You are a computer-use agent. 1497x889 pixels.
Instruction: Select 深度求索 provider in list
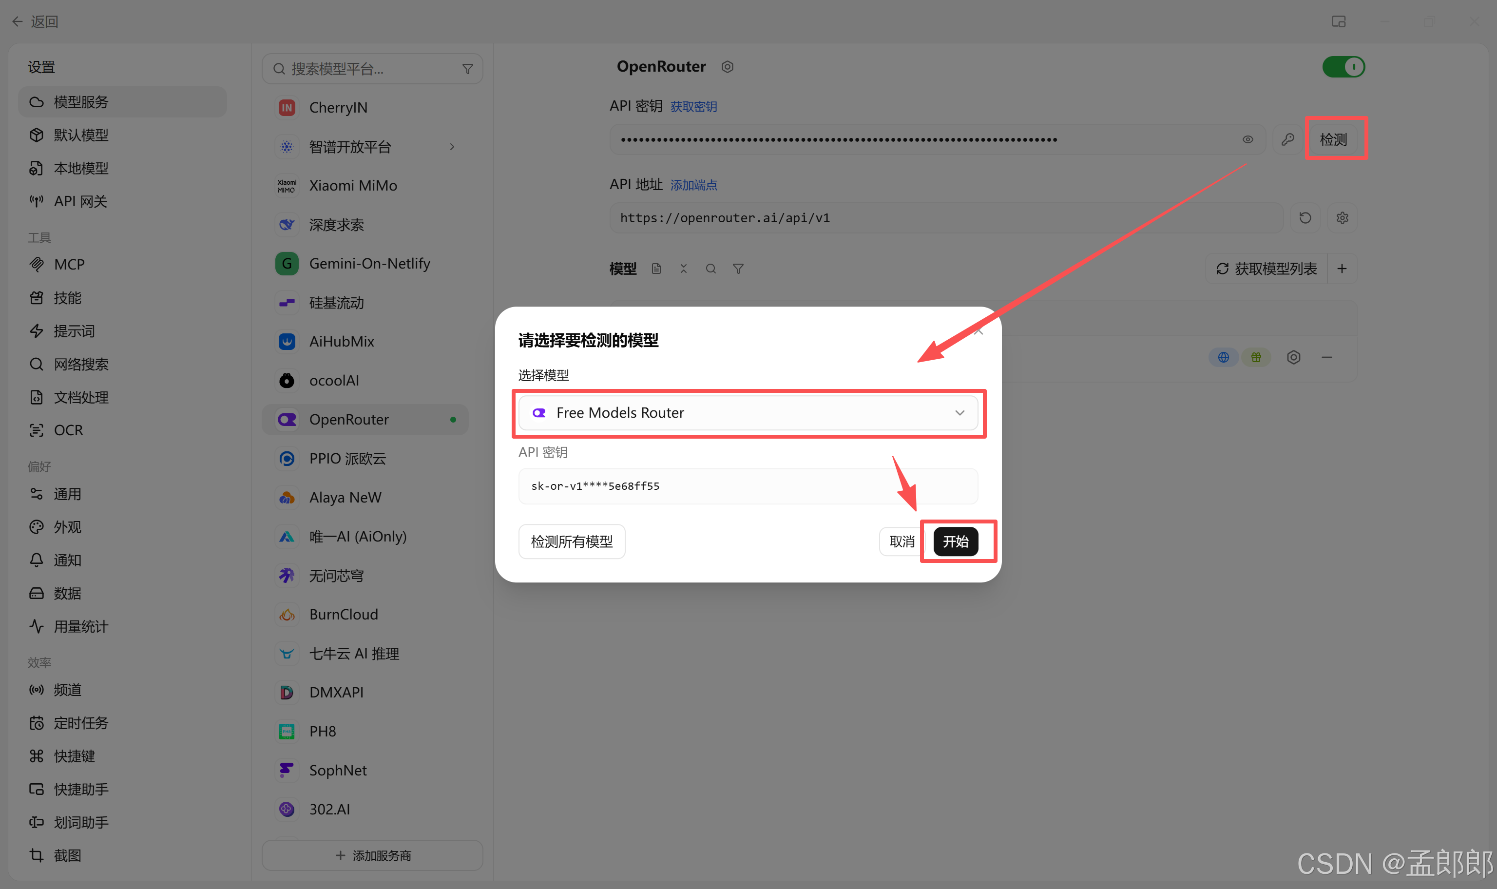click(x=365, y=225)
